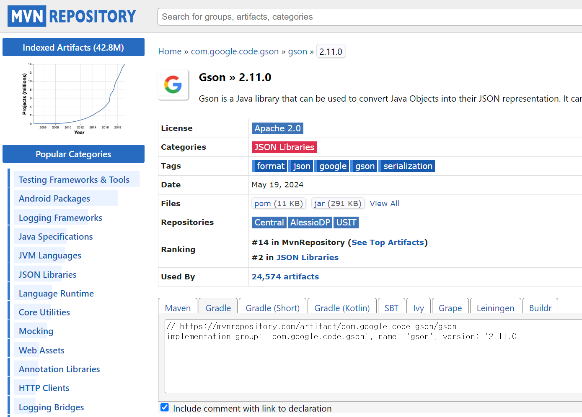Click Popular Categories header
The width and height of the screenshot is (582, 417).
73,154
